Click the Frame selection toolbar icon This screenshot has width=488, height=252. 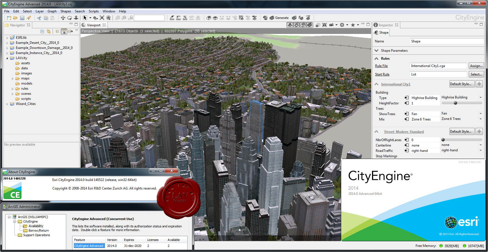pyautogui.click(x=102, y=18)
